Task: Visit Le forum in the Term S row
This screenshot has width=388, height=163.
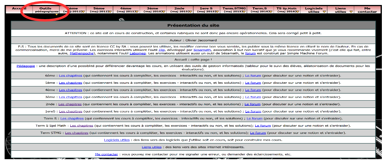Action: pos(255,119)
